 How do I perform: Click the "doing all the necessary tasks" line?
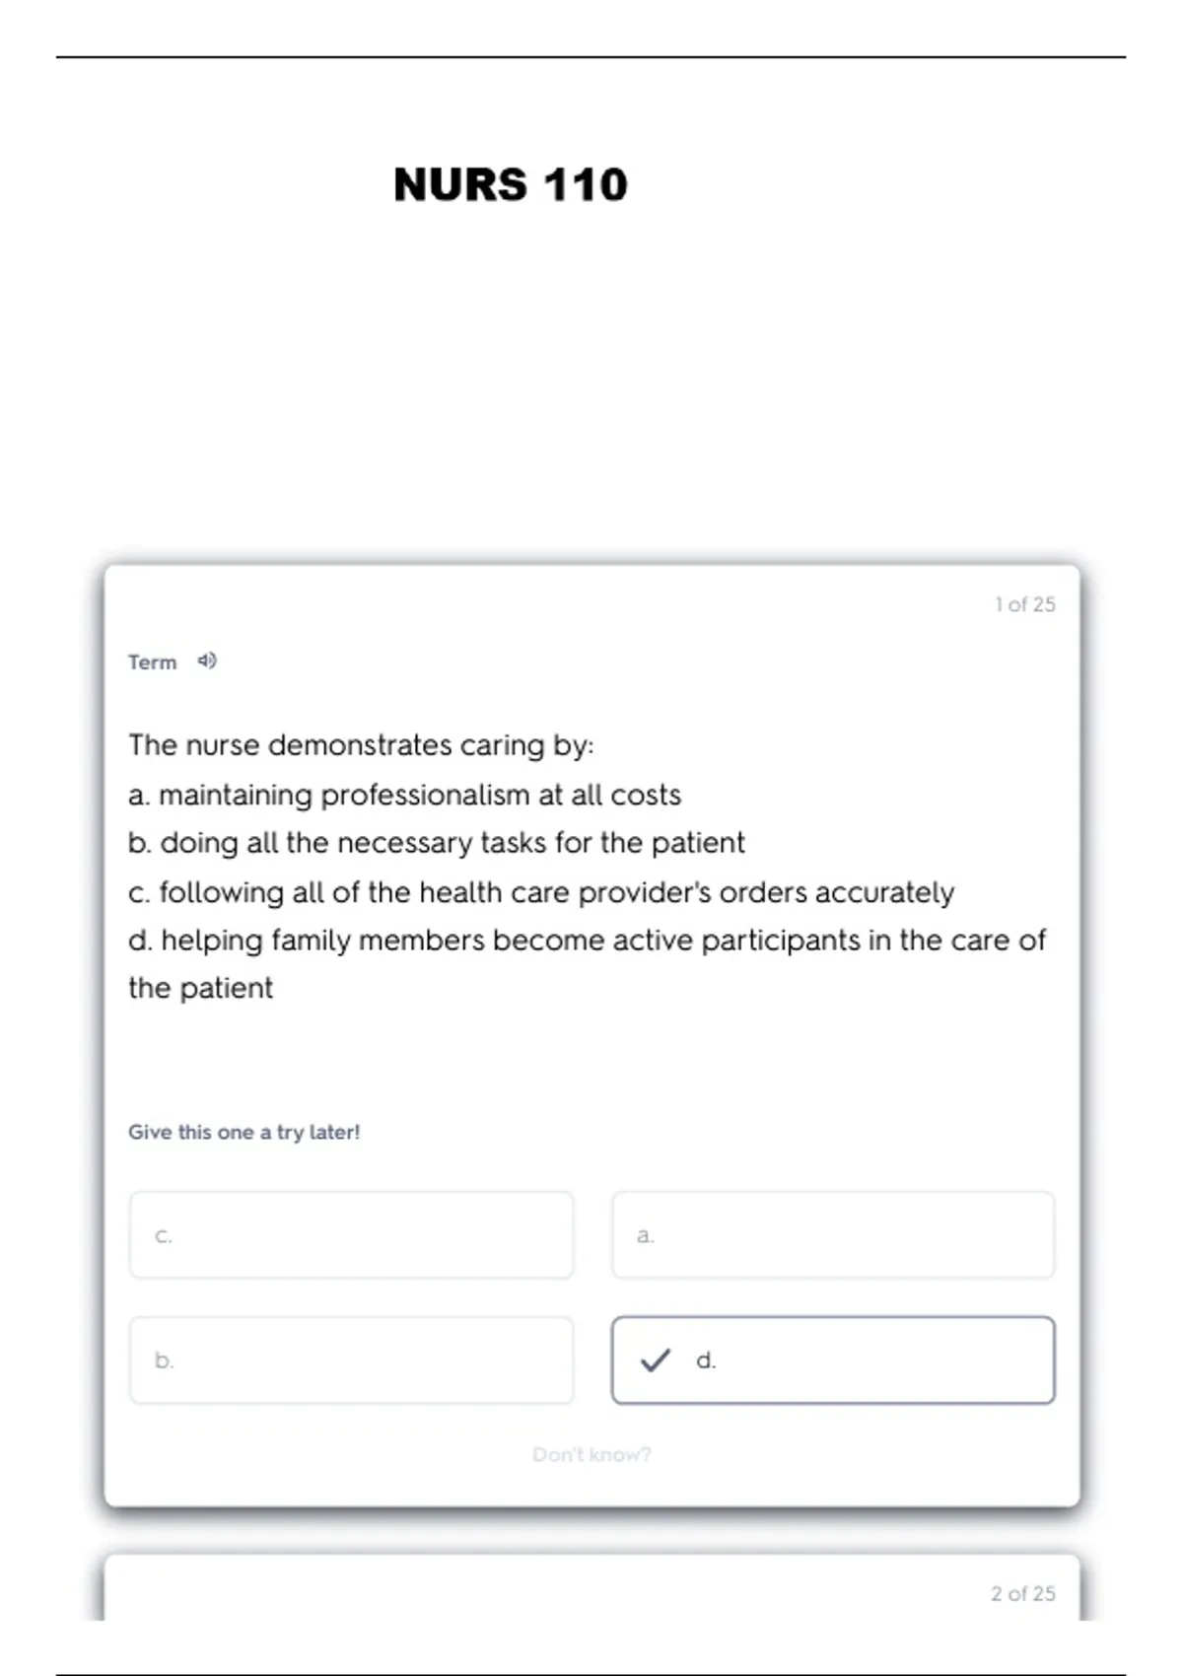pos(436,843)
